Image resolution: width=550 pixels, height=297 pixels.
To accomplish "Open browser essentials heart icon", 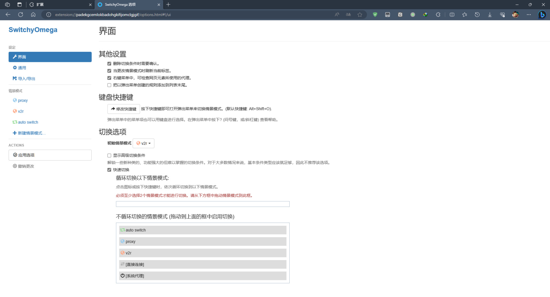I will click(x=503, y=15).
